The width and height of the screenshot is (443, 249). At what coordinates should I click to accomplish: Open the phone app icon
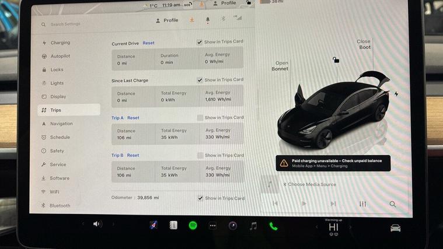273,226
